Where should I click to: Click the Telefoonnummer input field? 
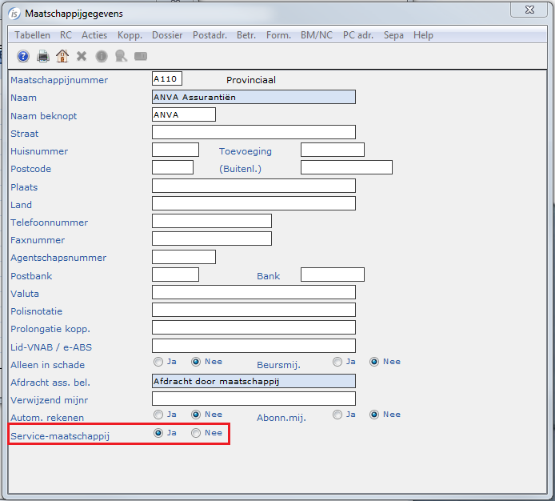point(212,221)
